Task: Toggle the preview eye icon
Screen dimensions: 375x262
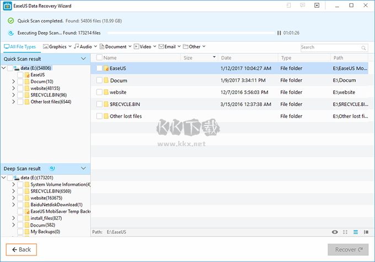Action: point(335,232)
